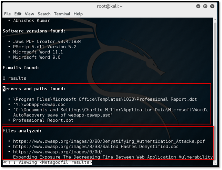Open the Edit menu

coord(18,14)
